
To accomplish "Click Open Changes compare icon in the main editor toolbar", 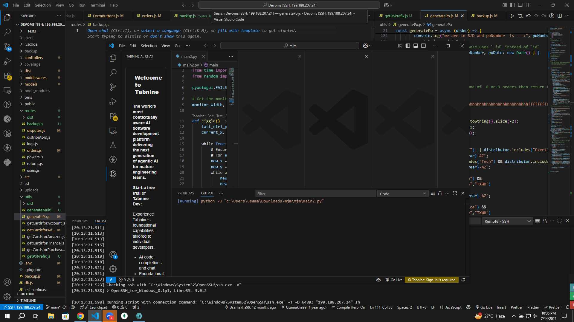I will [x=520, y=16].
